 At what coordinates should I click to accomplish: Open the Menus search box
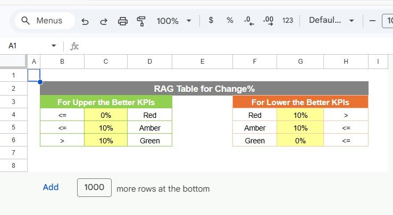coord(45,21)
